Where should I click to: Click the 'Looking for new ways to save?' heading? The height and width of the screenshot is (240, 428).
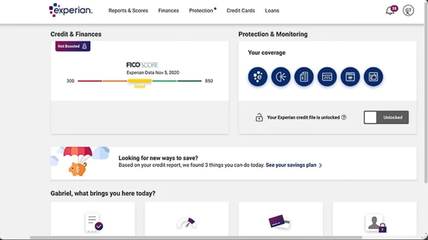coord(158,158)
